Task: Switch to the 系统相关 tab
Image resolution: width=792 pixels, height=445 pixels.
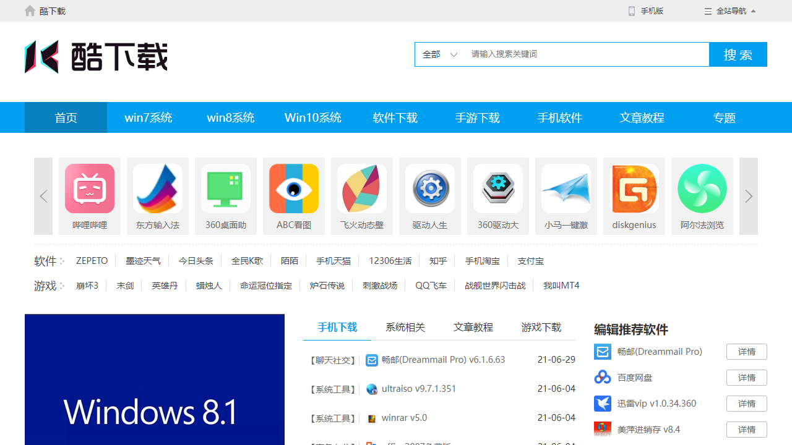Action: pyautogui.click(x=405, y=327)
